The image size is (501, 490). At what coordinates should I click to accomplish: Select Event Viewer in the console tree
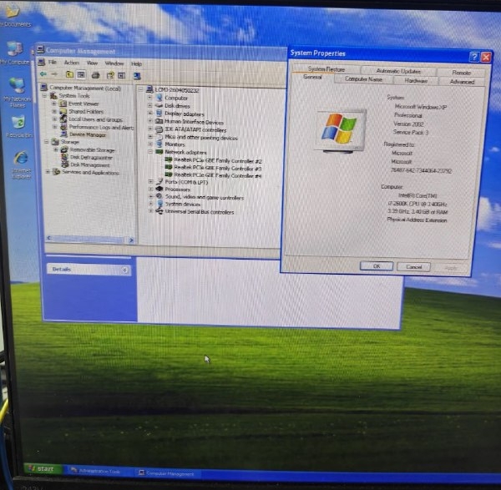tap(83, 104)
